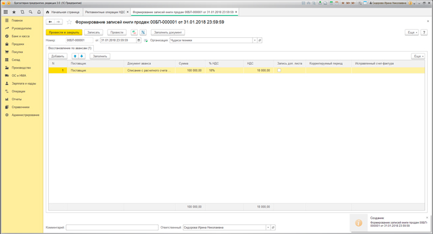Dismiss the Создание notification popup
The image size is (433, 234).
point(427,217)
